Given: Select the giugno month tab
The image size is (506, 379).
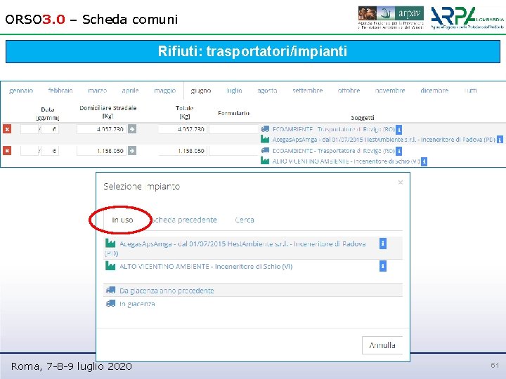Looking at the screenshot, I should click(x=201, y=91).
